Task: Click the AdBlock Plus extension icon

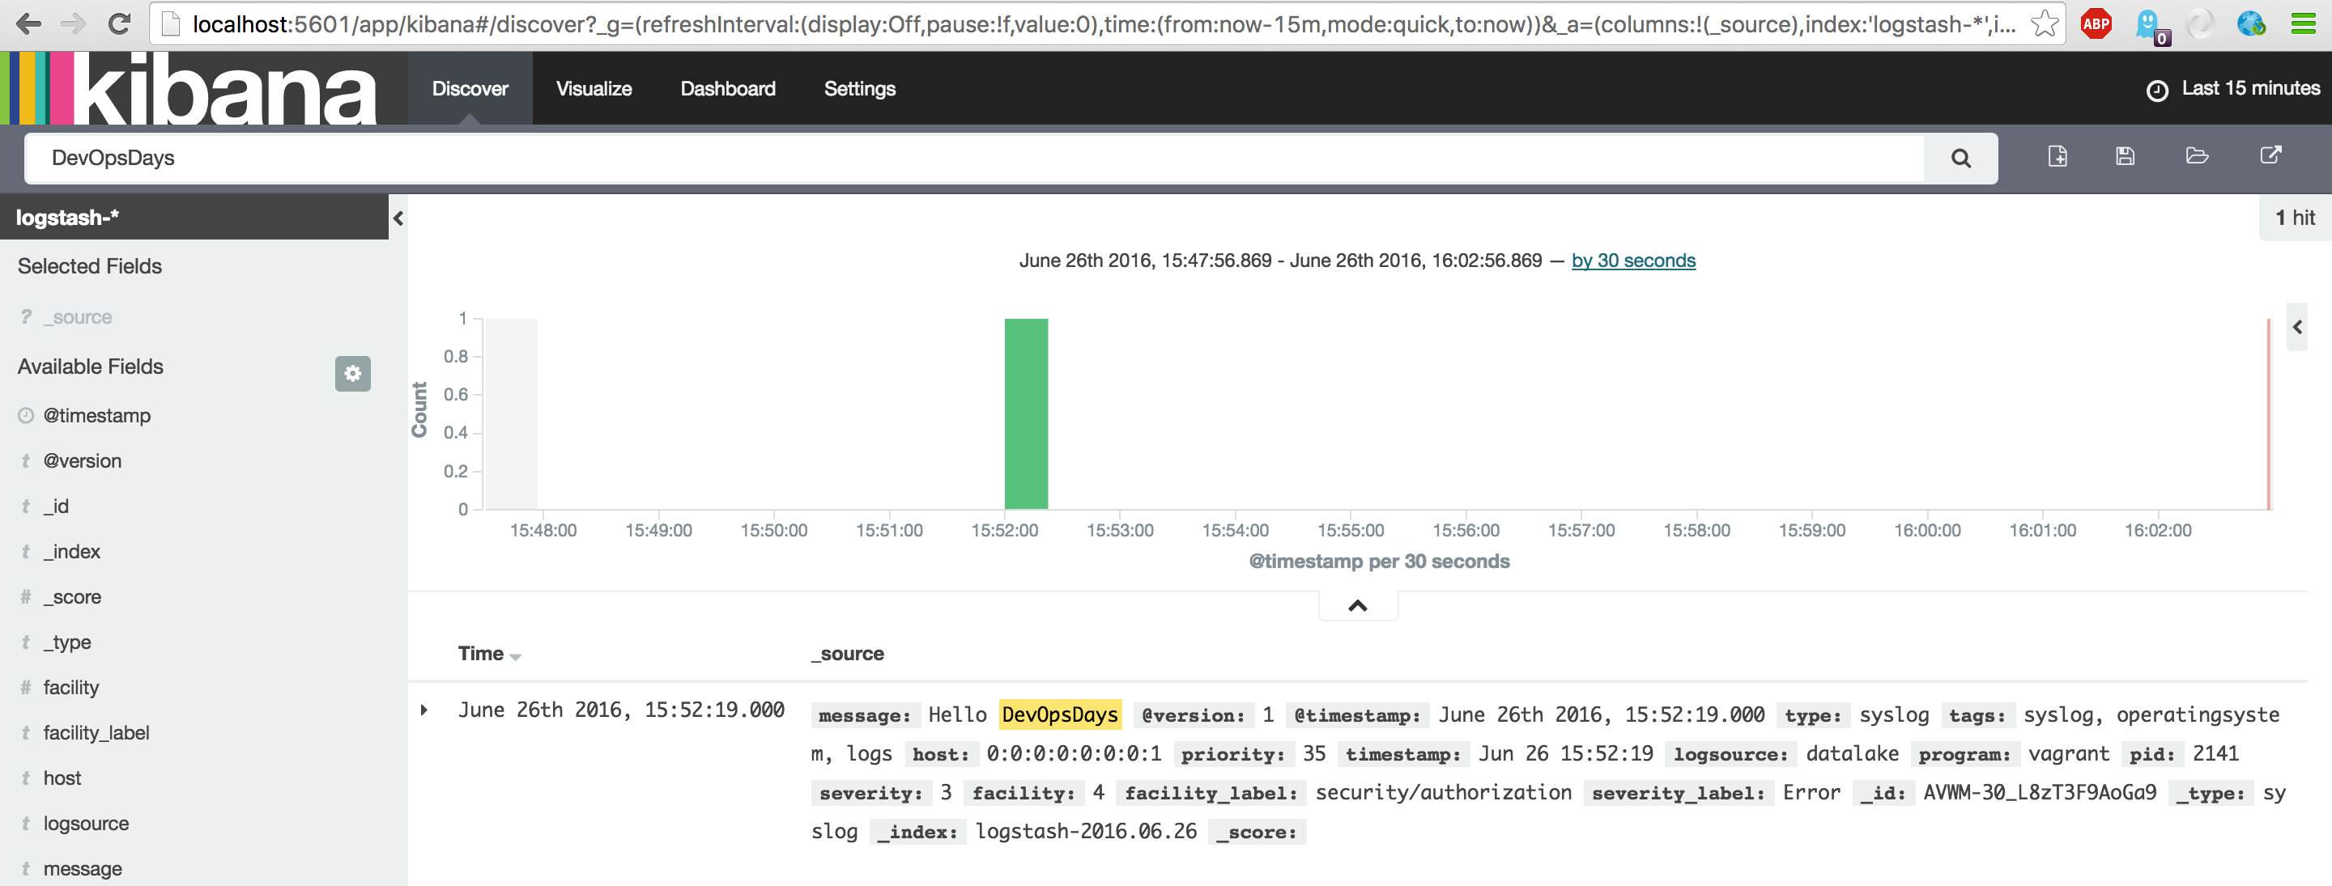Action: (2096, 23)
